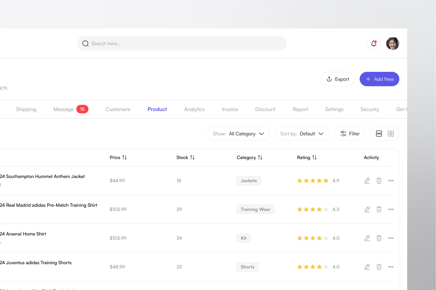Delete the Arsenal Home Shirt row
The image size is (436, 290).
click(x=379, y=238)
